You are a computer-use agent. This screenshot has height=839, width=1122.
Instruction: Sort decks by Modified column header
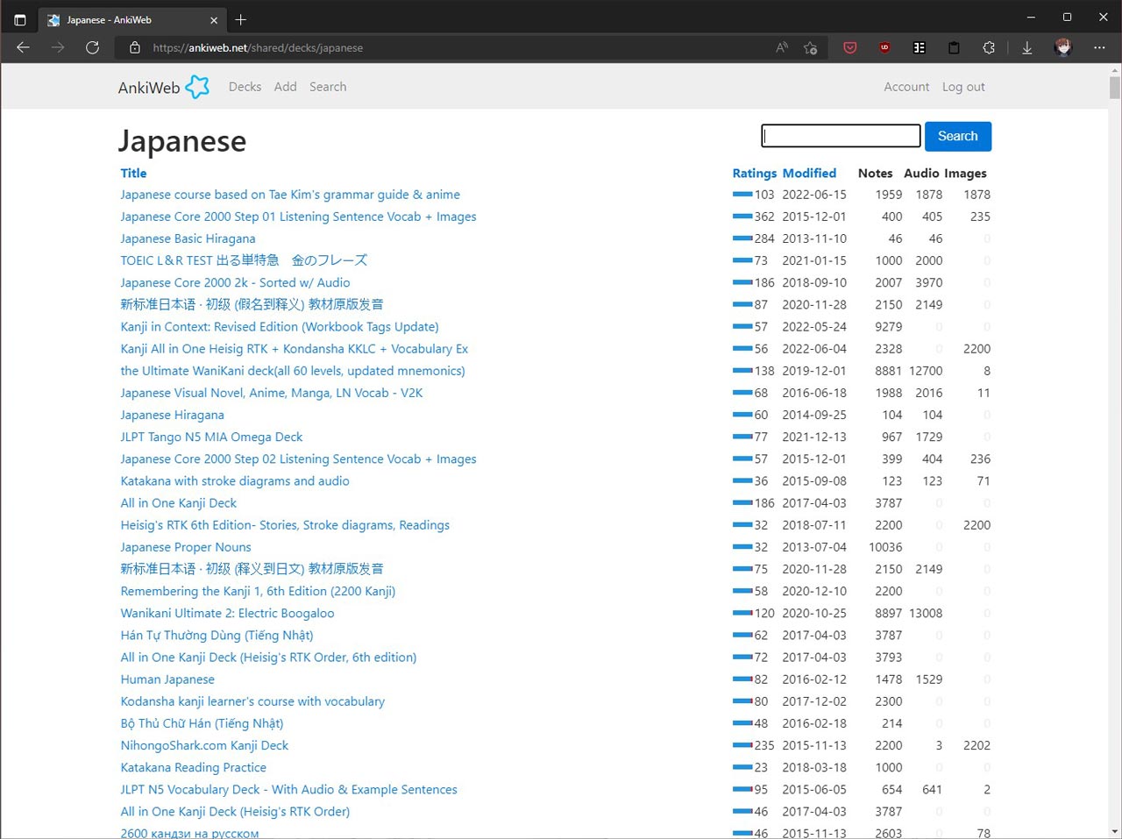(809, 173)
